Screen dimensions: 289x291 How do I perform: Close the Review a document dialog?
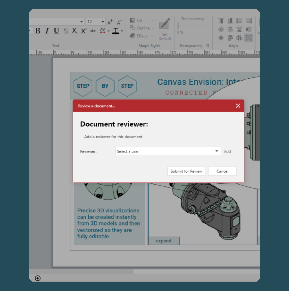coord(238,106)
